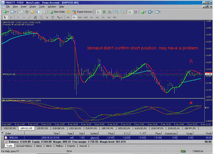Open the Periods clock icon
Screen dimensions: 214x154
pos(150,12)
